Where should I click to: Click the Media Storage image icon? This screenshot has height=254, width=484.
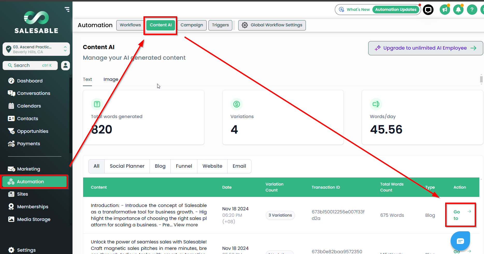point(11,219)
